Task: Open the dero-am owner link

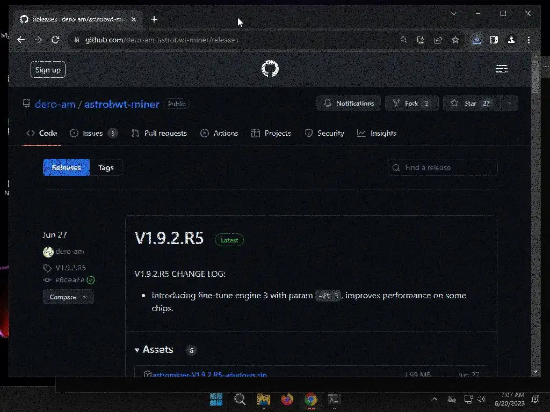Action: 55,104
